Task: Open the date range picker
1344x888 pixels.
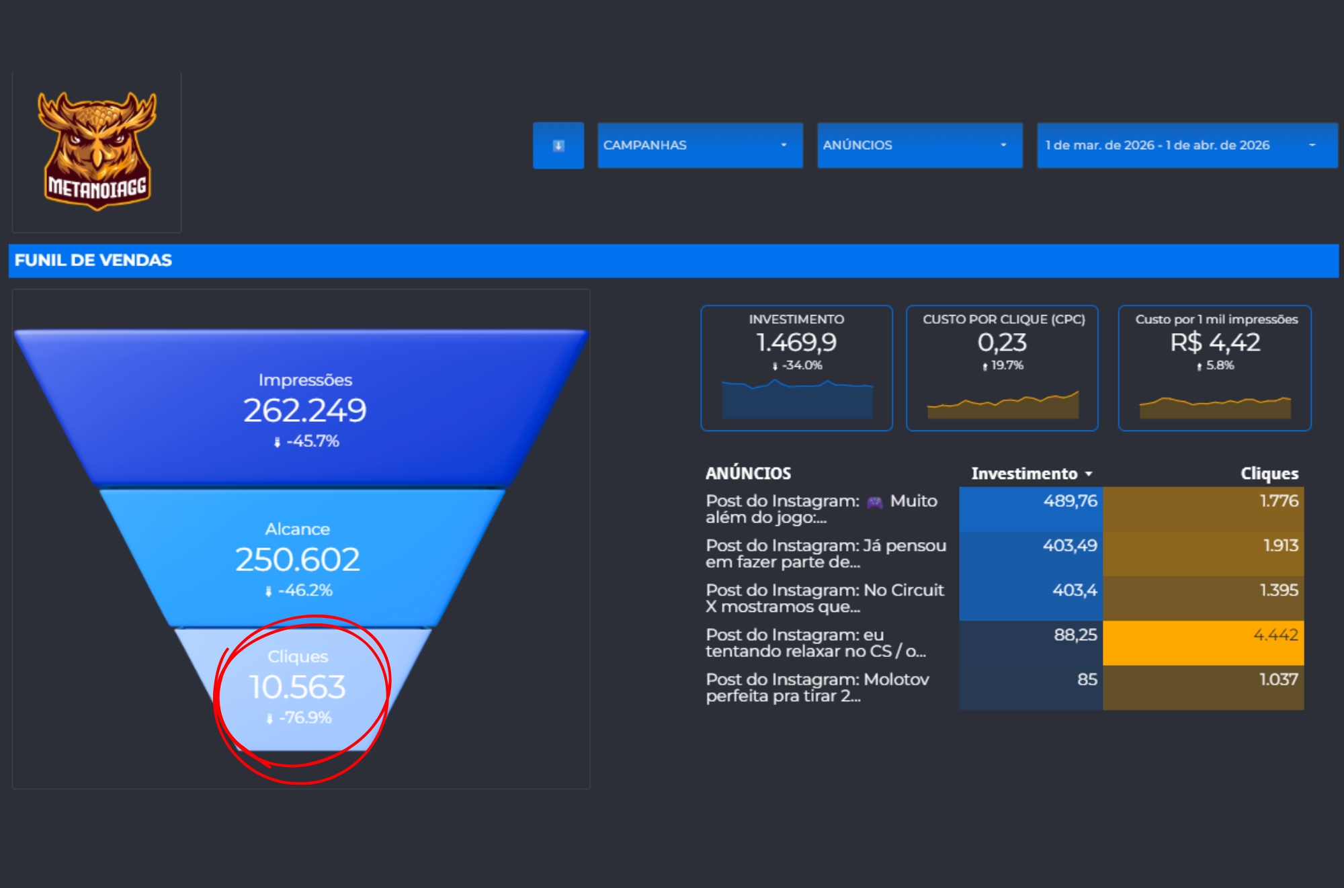Action: [1186, 145]
